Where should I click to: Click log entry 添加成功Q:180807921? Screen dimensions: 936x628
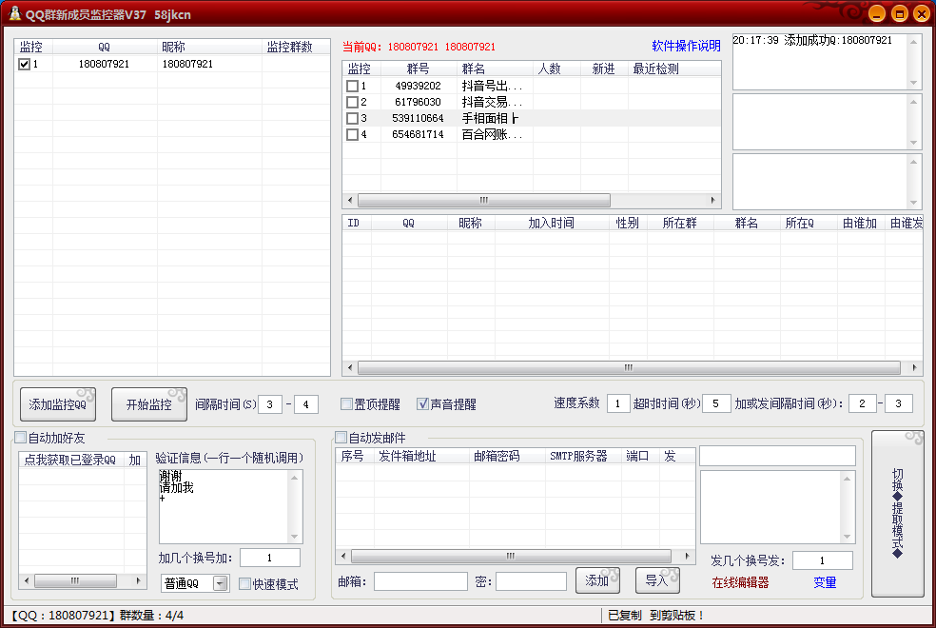click(x=812, y=40)
